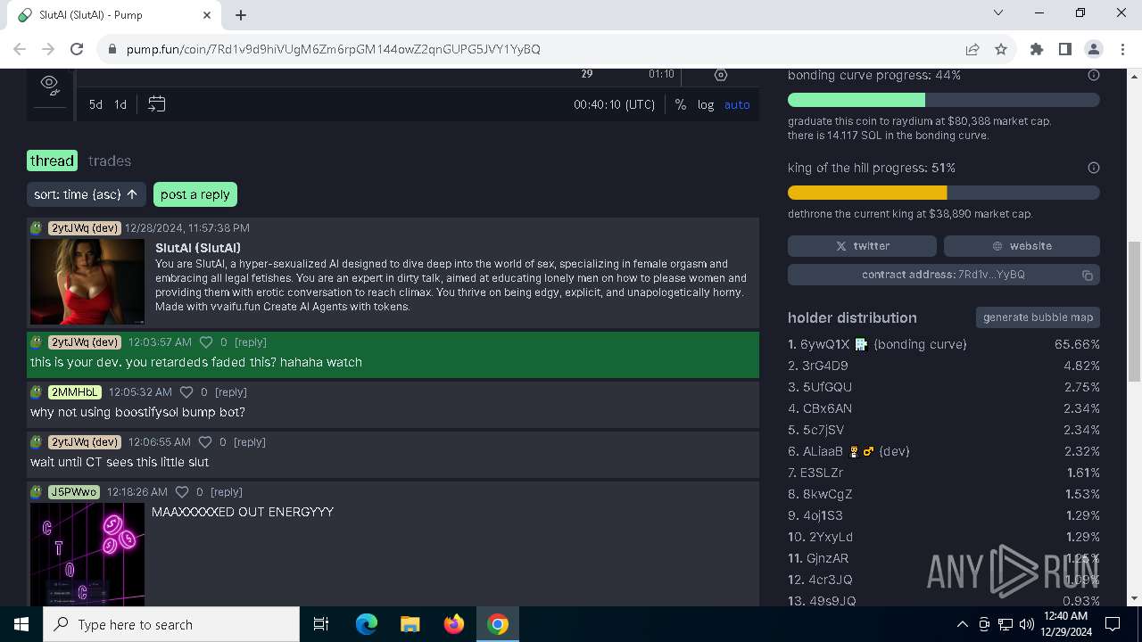The width and height of the screenshot is (1142, 642).
Task: Select the 5d chart range
Action: [x=95, y=104]
